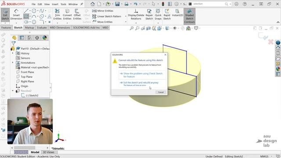
Task: Switch to the Evaluate tab
Action: point(42,28)
